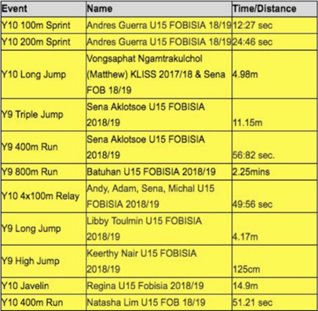Select the Name column header

pos(159,9)
